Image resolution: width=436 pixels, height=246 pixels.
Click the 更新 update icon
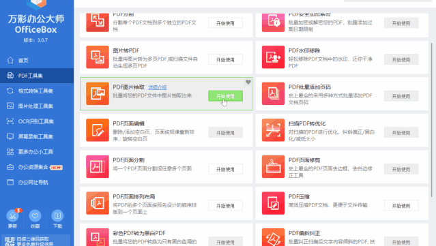tap(12, 216)
